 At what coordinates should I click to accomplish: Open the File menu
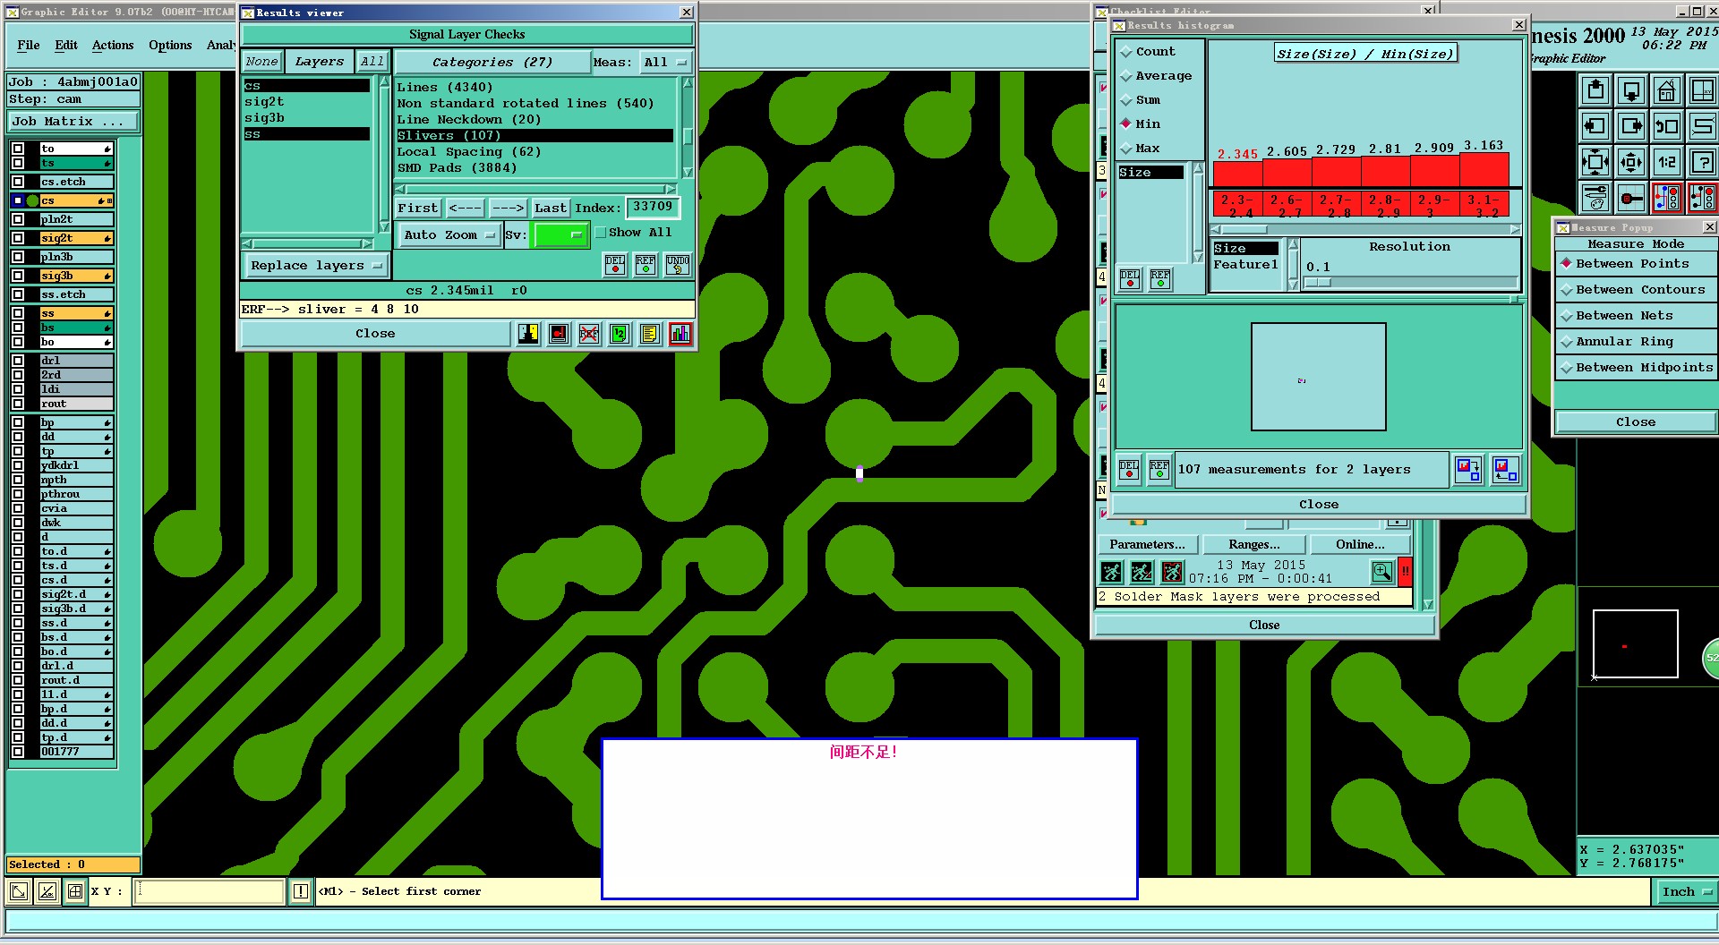(x=29, y=45)
